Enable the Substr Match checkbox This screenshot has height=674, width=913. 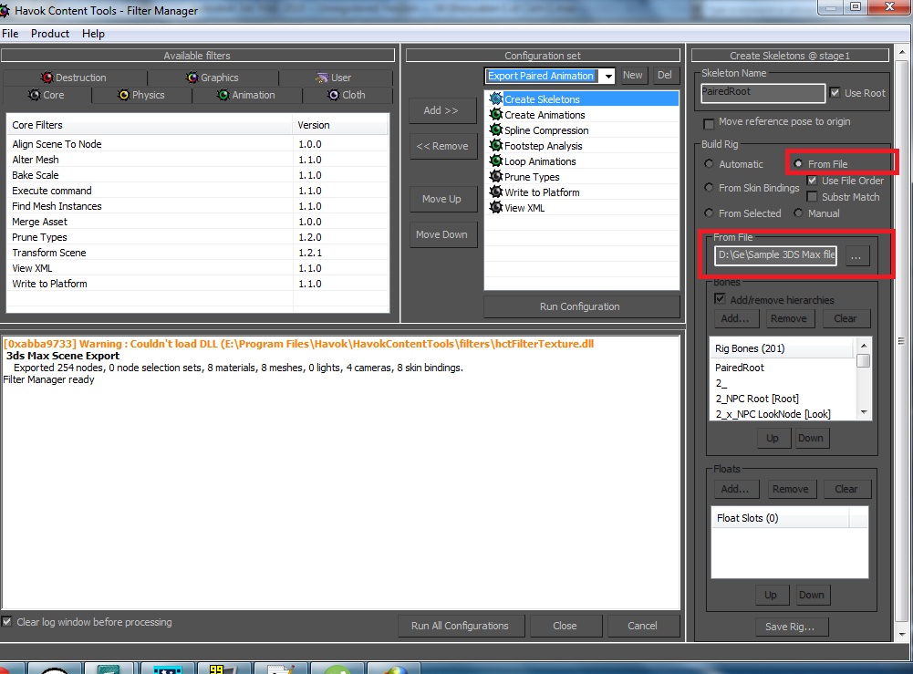coord(812,197)
